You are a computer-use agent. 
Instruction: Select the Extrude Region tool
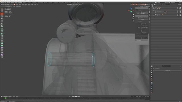click(2, 31)
